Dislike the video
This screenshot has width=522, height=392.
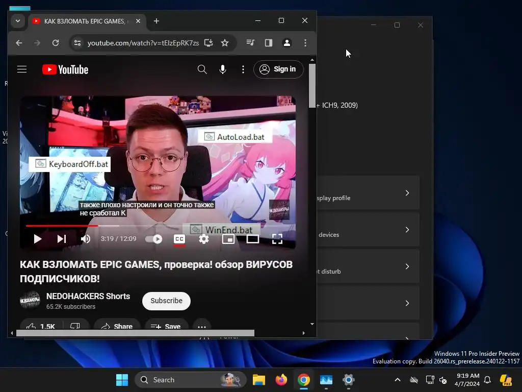75,326
